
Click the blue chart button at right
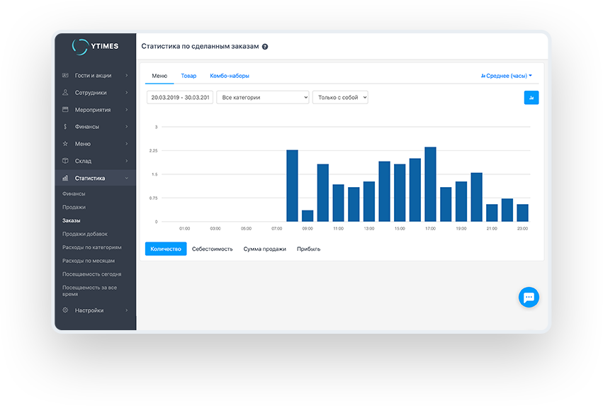coord(531,98)
